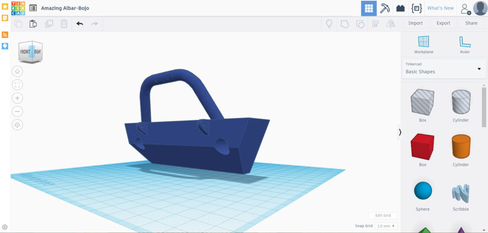488x233 pixels.
Task: Click the Group shapes icon
Action: (345, 24)
